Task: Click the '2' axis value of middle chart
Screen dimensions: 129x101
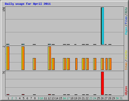Action: click(4, 46)
